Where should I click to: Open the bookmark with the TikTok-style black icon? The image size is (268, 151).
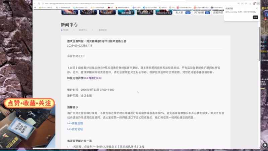coord(217,7)
